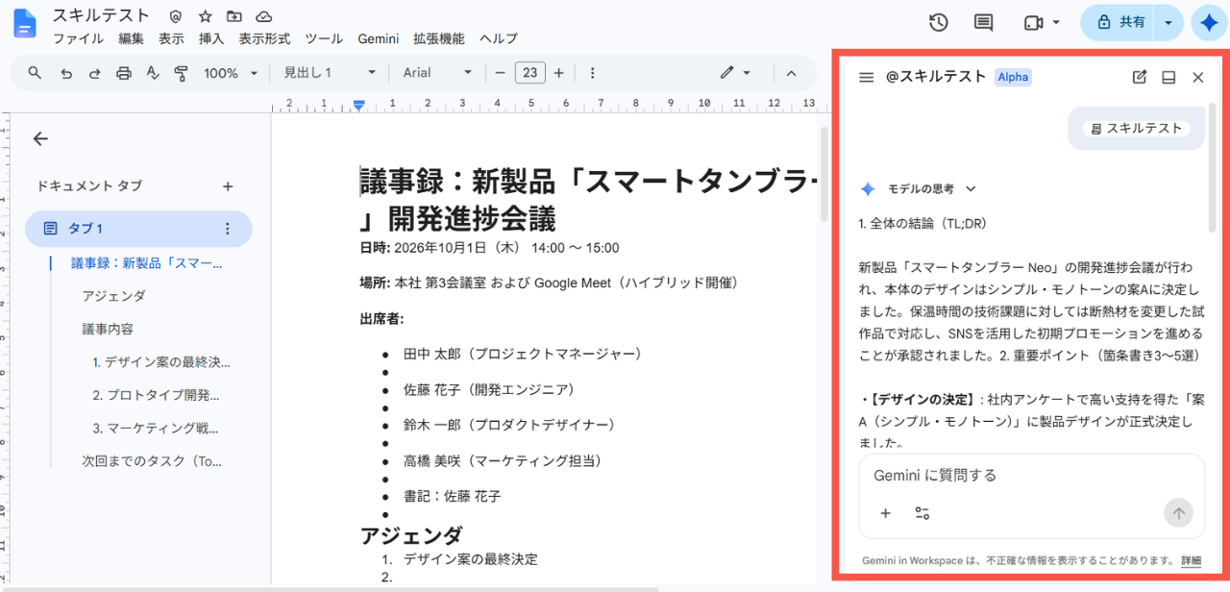Start a Meet call camera icon

point(1034,22)
